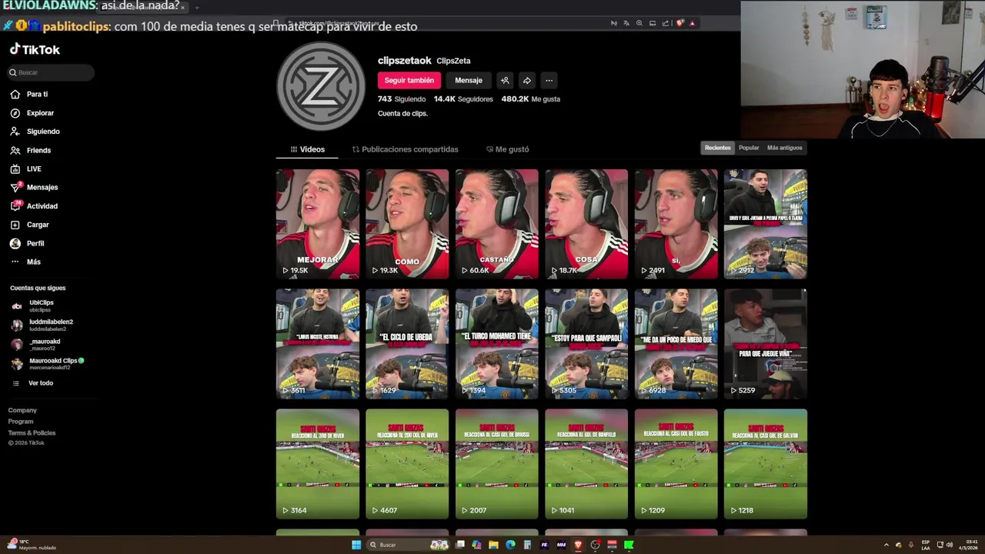Open Microsoft Edge from the taskbar

[x=510, y=545]
